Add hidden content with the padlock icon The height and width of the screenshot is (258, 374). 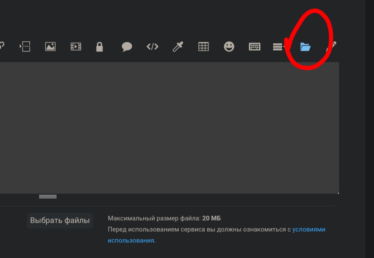(100, 47)
